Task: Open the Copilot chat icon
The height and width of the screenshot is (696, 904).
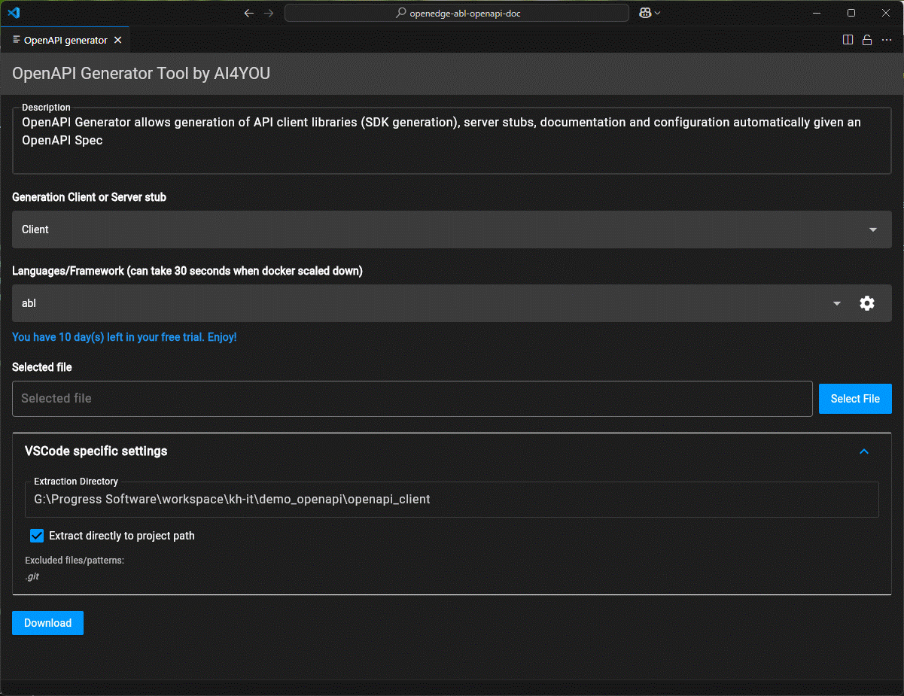Action: pos(645,13)
